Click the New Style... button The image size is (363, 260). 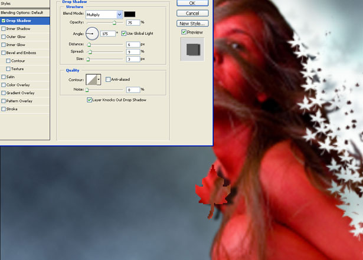click(192, 24)
